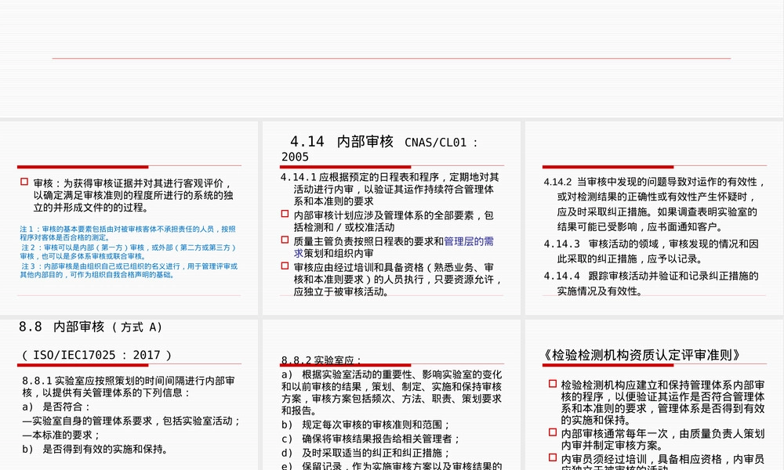Viewport: 784px width, 470px height.
Task: Click the bullet before 内审员须经过培训
Action: (x=553, y=457)
